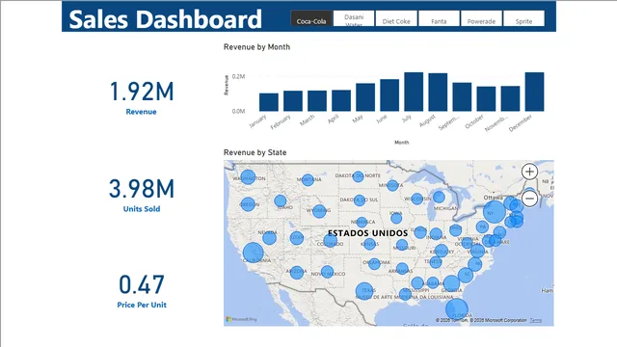Highlight the December revenue bar
This screenshot has width=617, height=347.
click(534, 92)
